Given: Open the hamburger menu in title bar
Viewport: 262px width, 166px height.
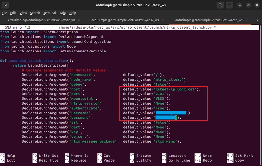Looking at the screenshot, I should [x=231, y=5].
